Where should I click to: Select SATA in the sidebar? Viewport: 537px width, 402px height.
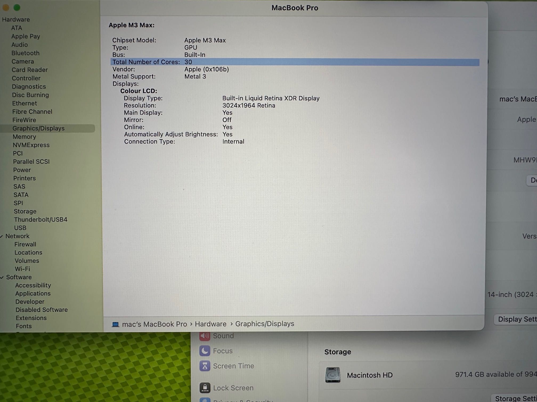pyautogui.click(x=21, y=195)
